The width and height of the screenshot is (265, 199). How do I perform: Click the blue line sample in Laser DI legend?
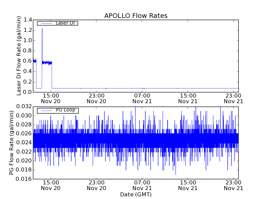click(x=46, y=23)
